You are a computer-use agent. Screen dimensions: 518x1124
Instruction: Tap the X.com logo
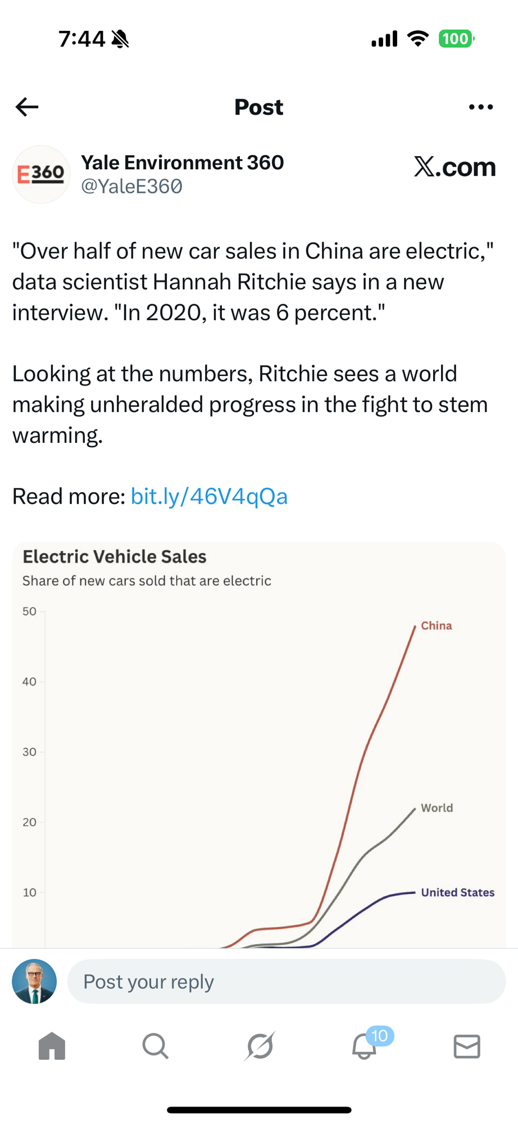pos(455,167)
